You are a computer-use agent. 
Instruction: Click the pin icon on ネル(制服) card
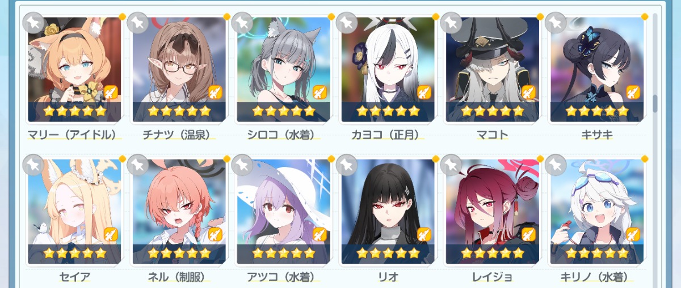tap(138, 165)
